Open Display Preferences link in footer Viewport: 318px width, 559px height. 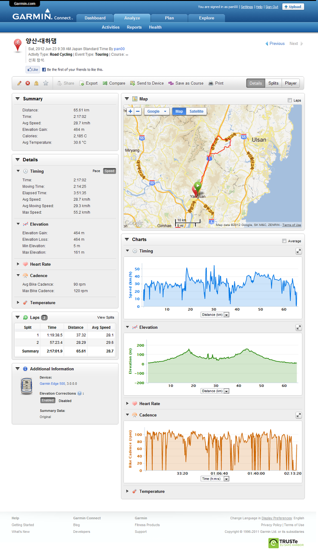[276, 518]
